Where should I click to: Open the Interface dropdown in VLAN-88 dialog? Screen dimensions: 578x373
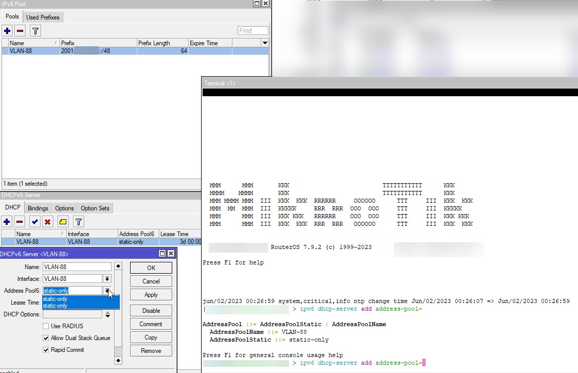(107, 279)
